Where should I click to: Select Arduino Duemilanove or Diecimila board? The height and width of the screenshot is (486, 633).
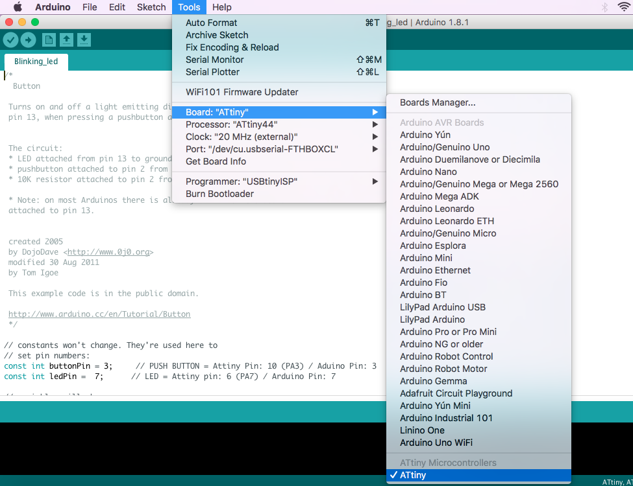pyautogui.click(x=478, y=159)
